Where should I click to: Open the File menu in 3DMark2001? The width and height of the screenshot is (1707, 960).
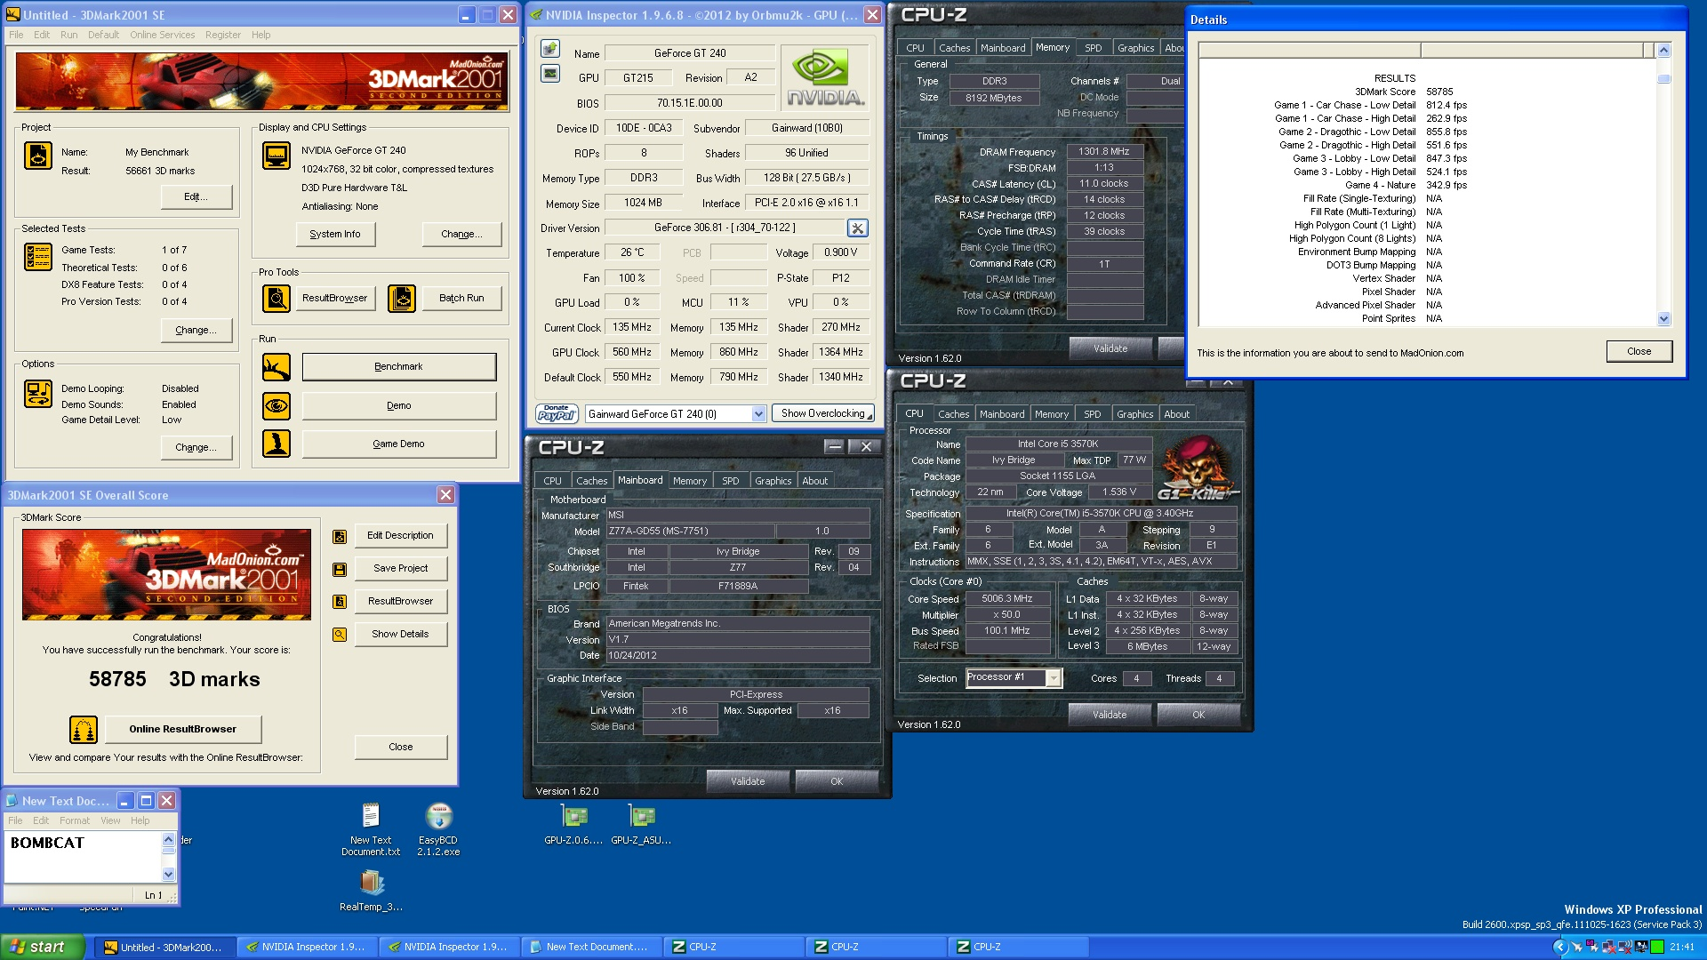click(x=16, y=35)
